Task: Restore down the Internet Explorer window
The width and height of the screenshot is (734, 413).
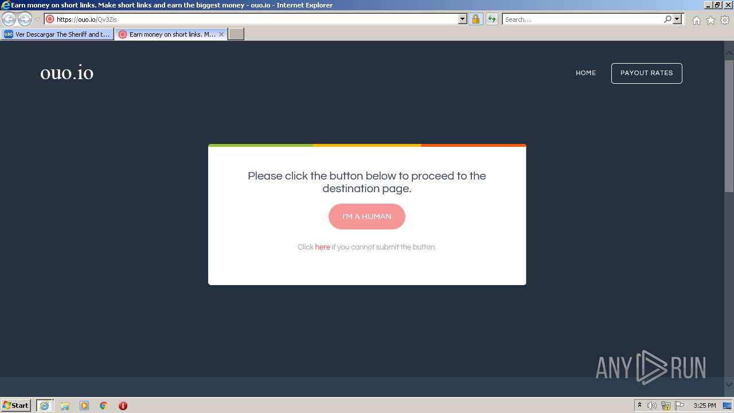Action: pyautogui.click(x=717, y=5)
